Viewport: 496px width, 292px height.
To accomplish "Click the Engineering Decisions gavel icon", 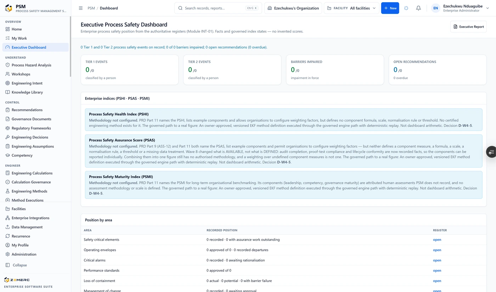I will point(7,137).
